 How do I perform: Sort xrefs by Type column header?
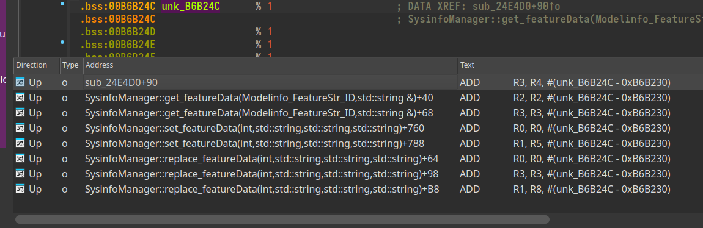click(x=72, y=65)
